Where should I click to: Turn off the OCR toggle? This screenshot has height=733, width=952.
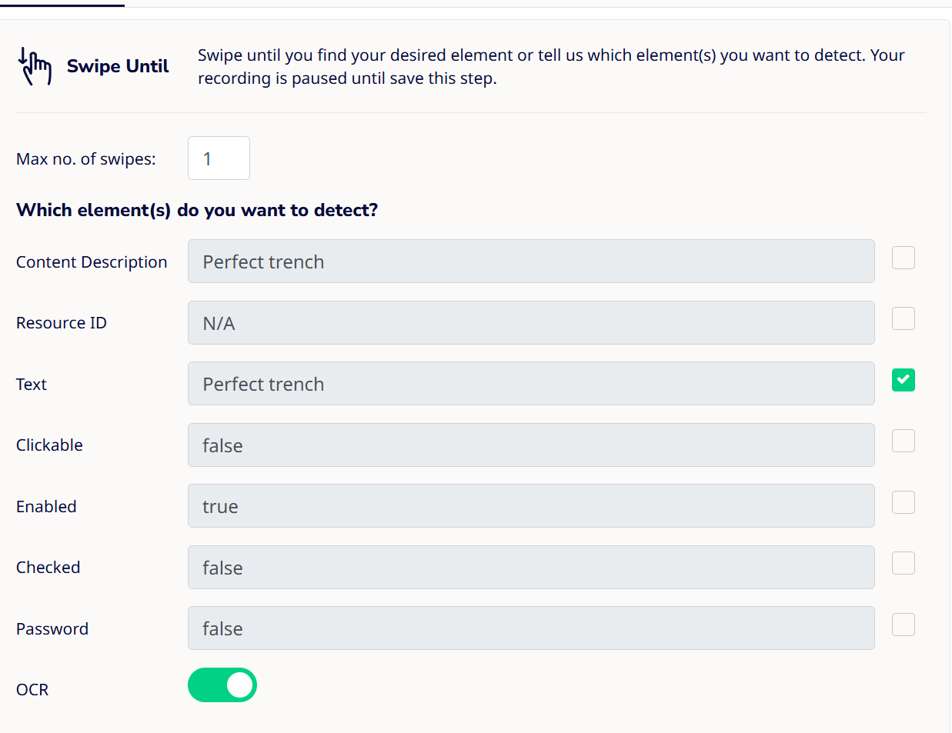222,685
